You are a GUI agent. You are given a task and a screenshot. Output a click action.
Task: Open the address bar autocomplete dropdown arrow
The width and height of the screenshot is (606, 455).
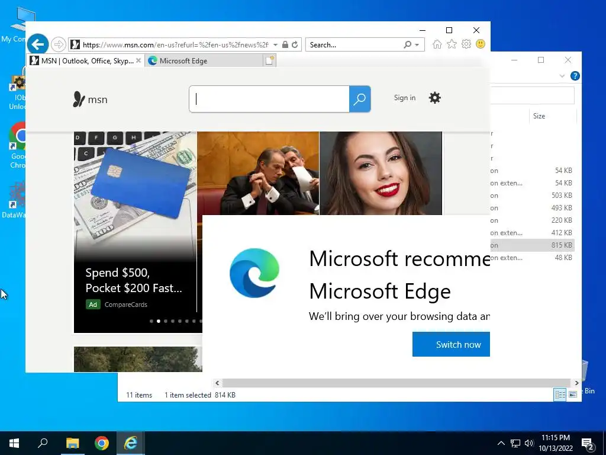tap(275, 45)
